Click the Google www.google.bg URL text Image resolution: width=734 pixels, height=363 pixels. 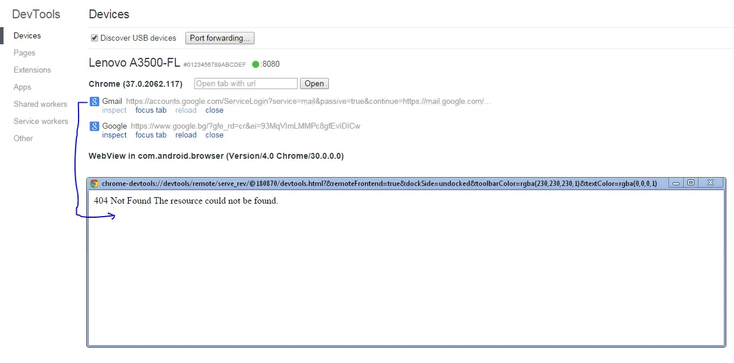click(x=245, y=126)
